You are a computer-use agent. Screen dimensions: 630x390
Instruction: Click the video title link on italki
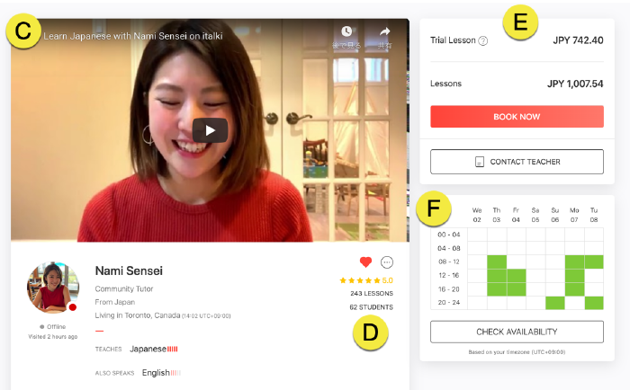point(133,36)
